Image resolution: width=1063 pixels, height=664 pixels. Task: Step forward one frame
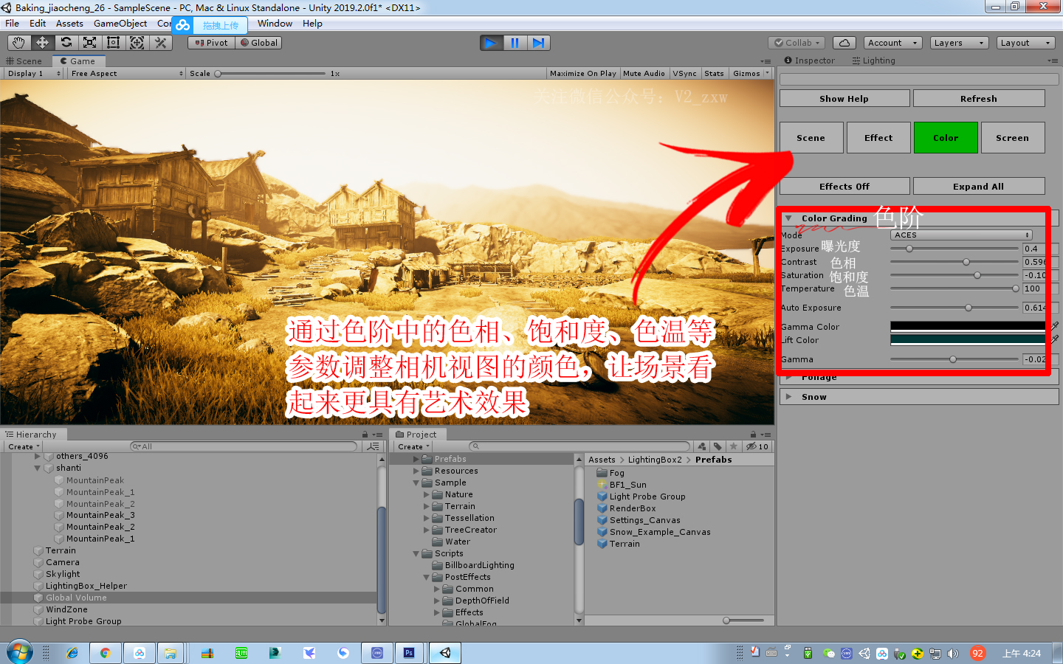click(538, 43)
